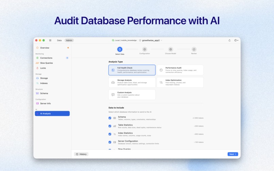Select the Custom Analysis card

(132, 95)
